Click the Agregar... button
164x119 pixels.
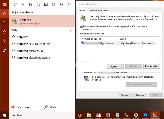pyautogui.click(x=115, y=66)
